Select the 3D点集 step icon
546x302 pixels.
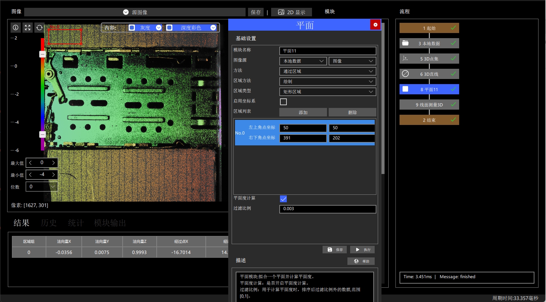[x=405, y=59]
